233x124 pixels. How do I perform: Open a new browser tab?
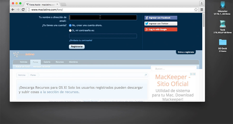point(63,4)
